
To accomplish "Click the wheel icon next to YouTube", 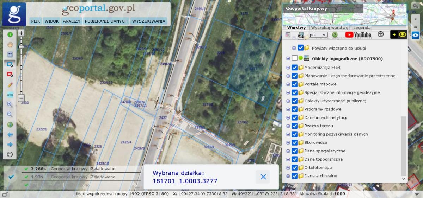I will [380, 34].
